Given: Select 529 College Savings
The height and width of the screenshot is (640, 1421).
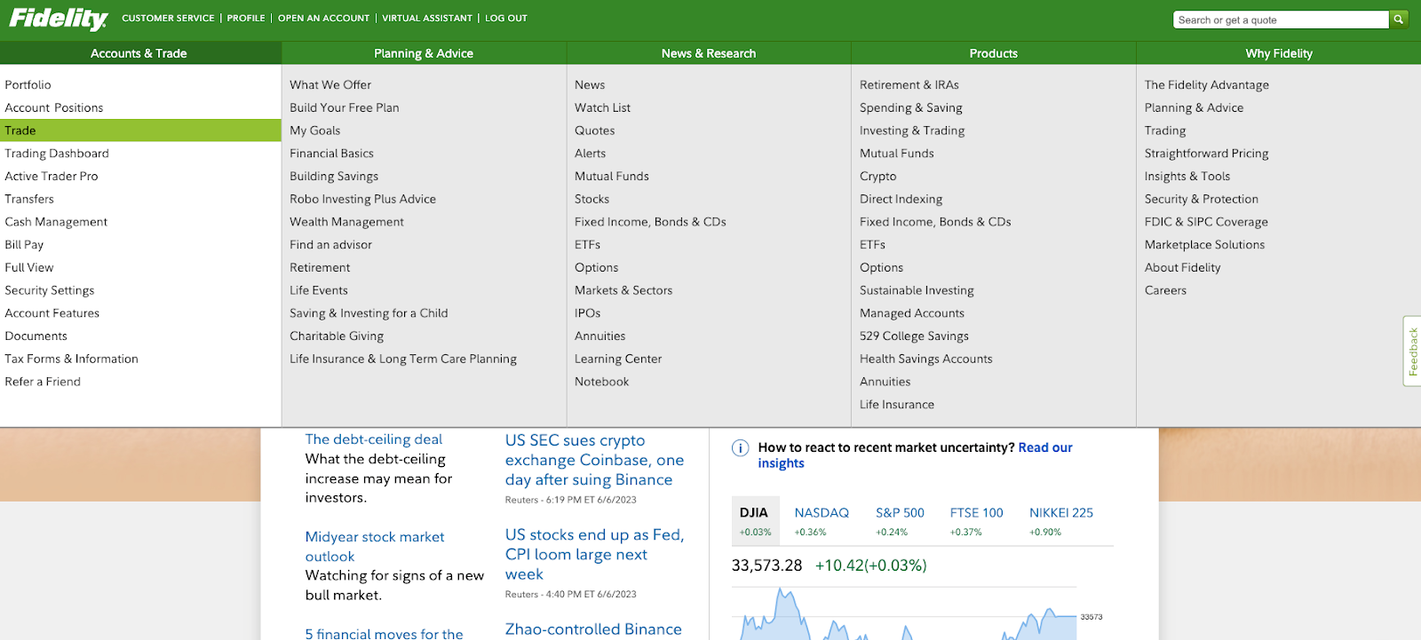Looking at the screenshot, I should (x=915, y=336).
